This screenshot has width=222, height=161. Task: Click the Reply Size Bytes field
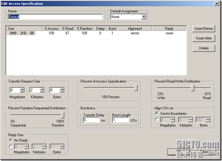[x=55, y=147]
